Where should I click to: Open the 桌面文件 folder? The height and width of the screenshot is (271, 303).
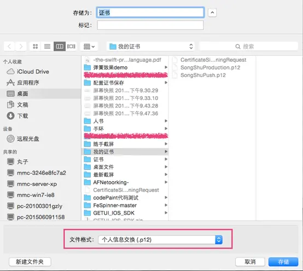pyautogui.click(x=125, y=167)
